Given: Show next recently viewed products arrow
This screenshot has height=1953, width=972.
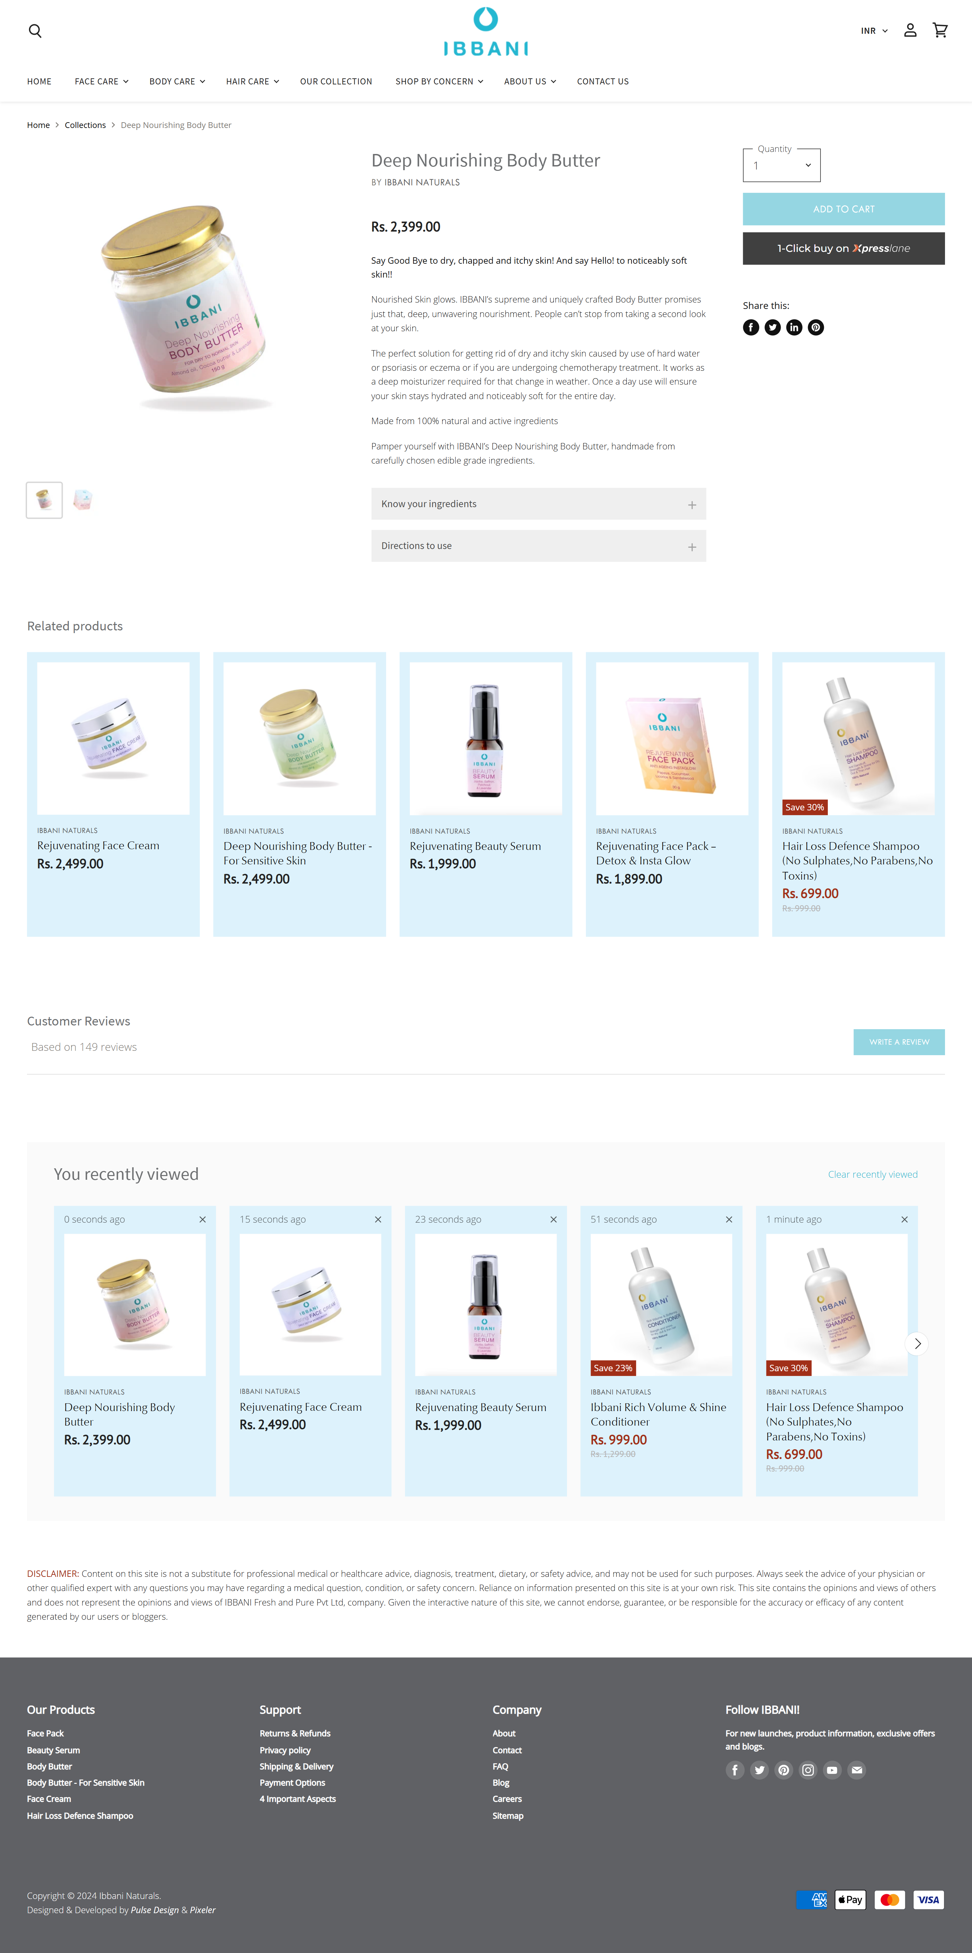Looking at the screenshot, I should (x=917, y=1344).
